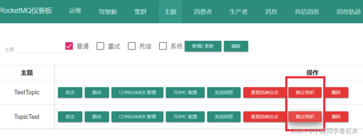Open TOPIC 配置 for TopicTest
The height and width of the screenshot is (137, 363).
tap(185, 117)
